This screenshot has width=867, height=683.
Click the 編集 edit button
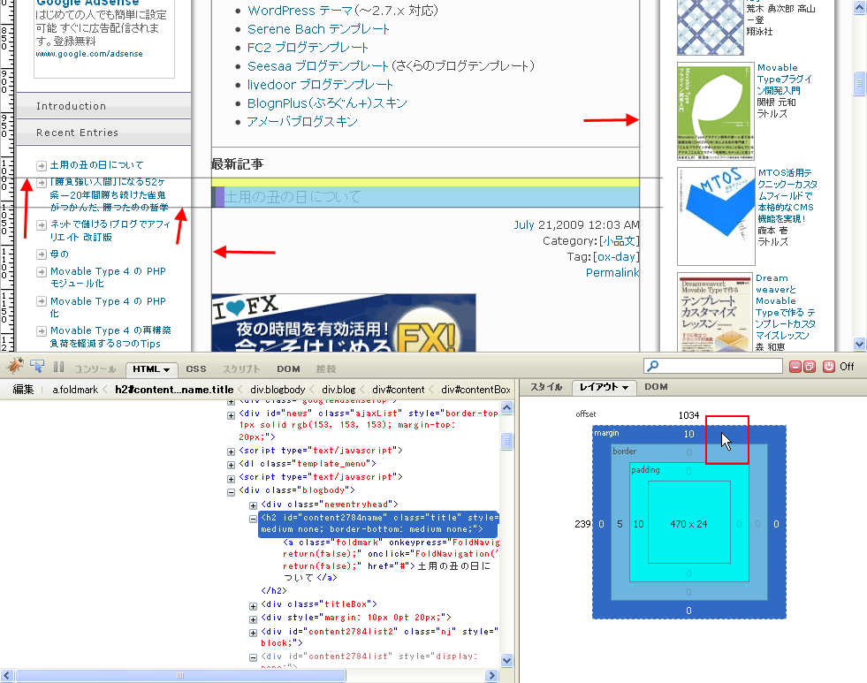tap(23, 390)
